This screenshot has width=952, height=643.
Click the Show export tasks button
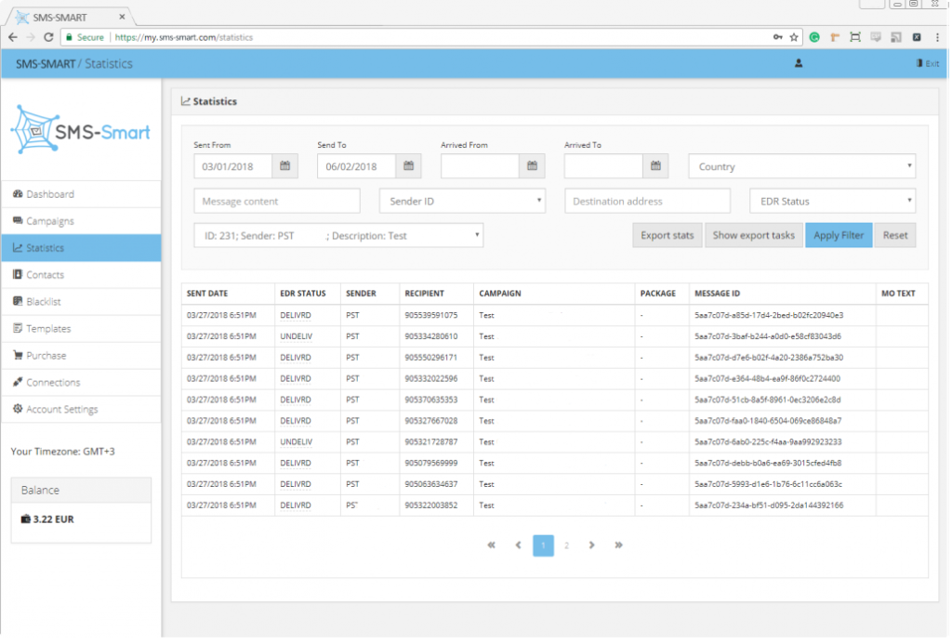pos(753,235)
